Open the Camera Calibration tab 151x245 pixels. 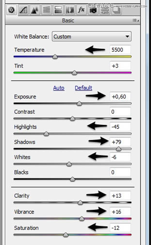click(x=93, y=10)
